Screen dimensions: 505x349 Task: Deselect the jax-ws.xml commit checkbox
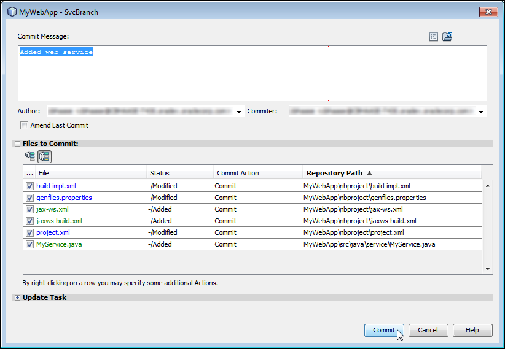tap(29, 209)
